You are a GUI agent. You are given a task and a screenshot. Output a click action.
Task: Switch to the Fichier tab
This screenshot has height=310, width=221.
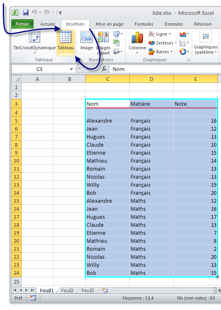pos(22,24)
